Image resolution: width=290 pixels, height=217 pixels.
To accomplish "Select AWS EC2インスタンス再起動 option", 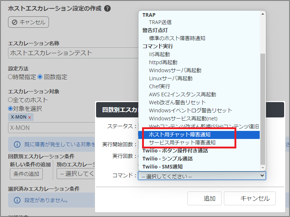I will [182, 94].
